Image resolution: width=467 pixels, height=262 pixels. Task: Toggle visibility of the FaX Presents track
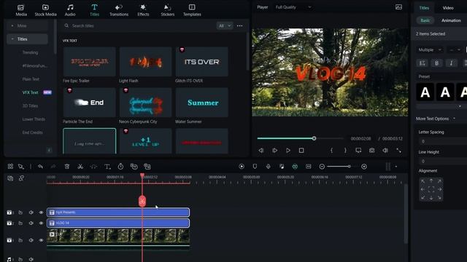pyautogui.click(x=41, y=213)
